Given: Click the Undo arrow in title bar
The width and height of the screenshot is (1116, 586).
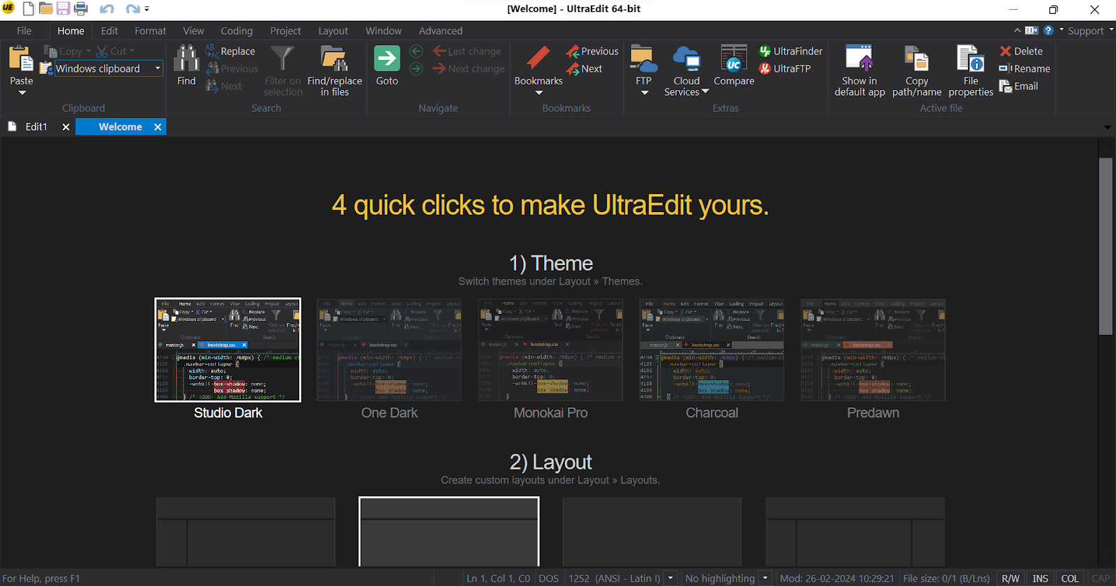Looking at the screenshot, I should click(x=107, y=9).
